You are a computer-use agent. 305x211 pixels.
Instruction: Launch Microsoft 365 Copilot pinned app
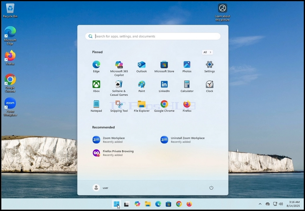tap(119, 68)
